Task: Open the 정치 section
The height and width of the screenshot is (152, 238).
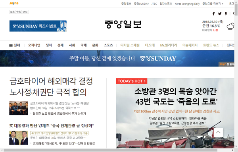Action: coord(49,45)
